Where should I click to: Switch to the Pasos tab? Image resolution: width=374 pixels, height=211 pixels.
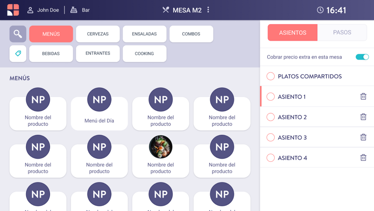click(342, 33)
